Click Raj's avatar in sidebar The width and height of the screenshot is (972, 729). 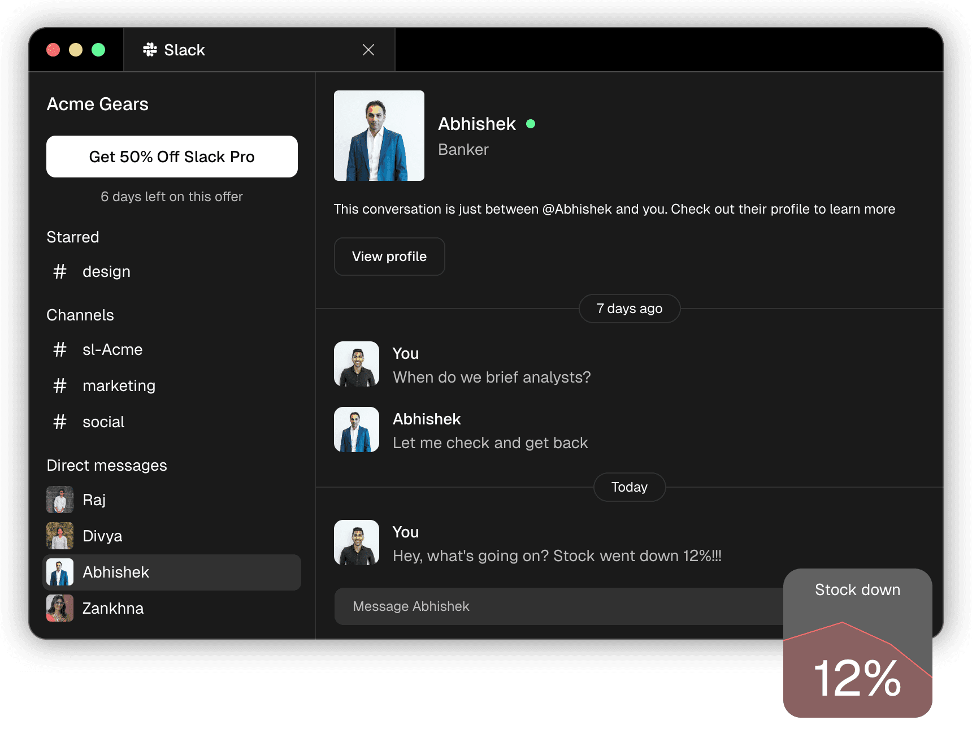click(x=60, y=500)
